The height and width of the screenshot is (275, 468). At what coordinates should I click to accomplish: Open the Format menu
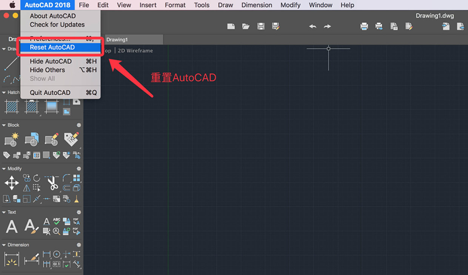175,5
